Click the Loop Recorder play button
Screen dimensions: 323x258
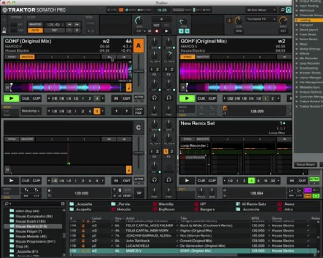tap(167, 31)
